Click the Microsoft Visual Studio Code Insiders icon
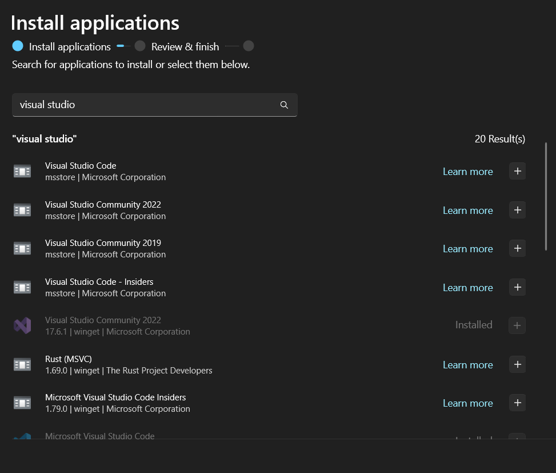Screen dimensions: 556x473 tap(22, 403)
